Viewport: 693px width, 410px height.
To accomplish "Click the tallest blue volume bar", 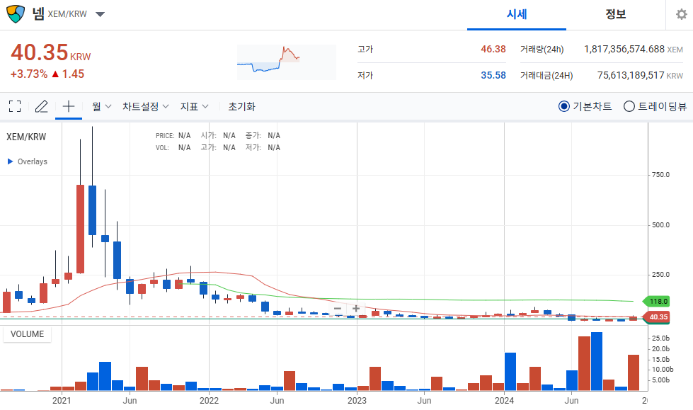I will pos(597,361).
